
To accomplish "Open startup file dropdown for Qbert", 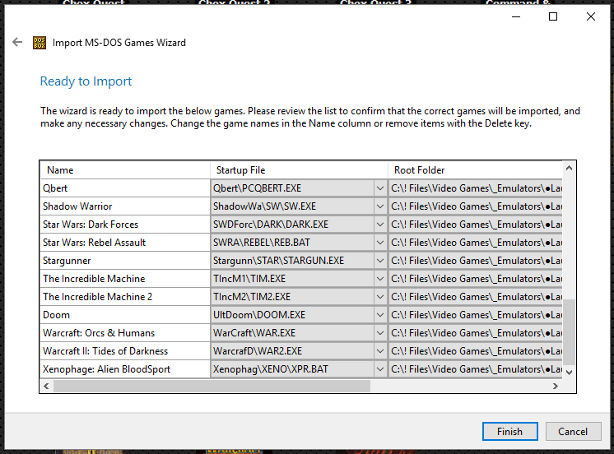I will (379, 188).
